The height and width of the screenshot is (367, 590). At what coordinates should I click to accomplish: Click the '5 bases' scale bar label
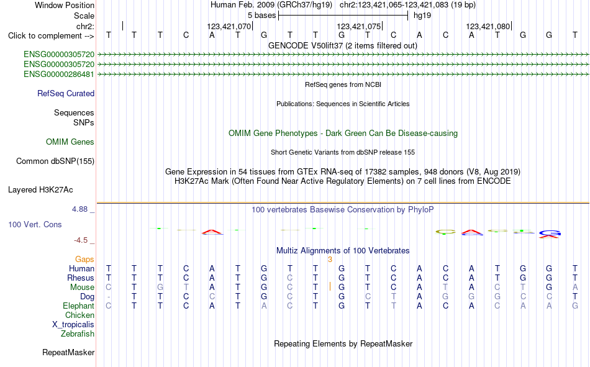[262, 16]
